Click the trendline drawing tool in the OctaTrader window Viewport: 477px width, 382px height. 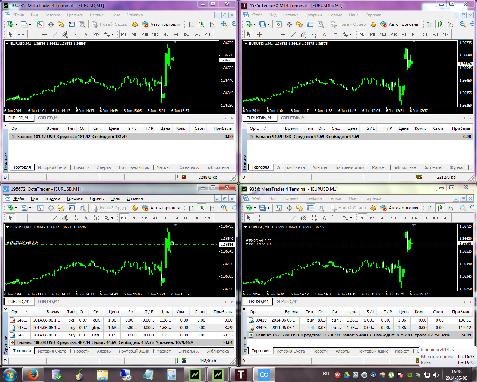point(55,218)
